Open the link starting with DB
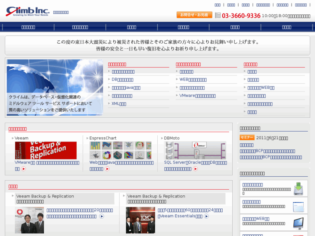 (x=122, y=80)
